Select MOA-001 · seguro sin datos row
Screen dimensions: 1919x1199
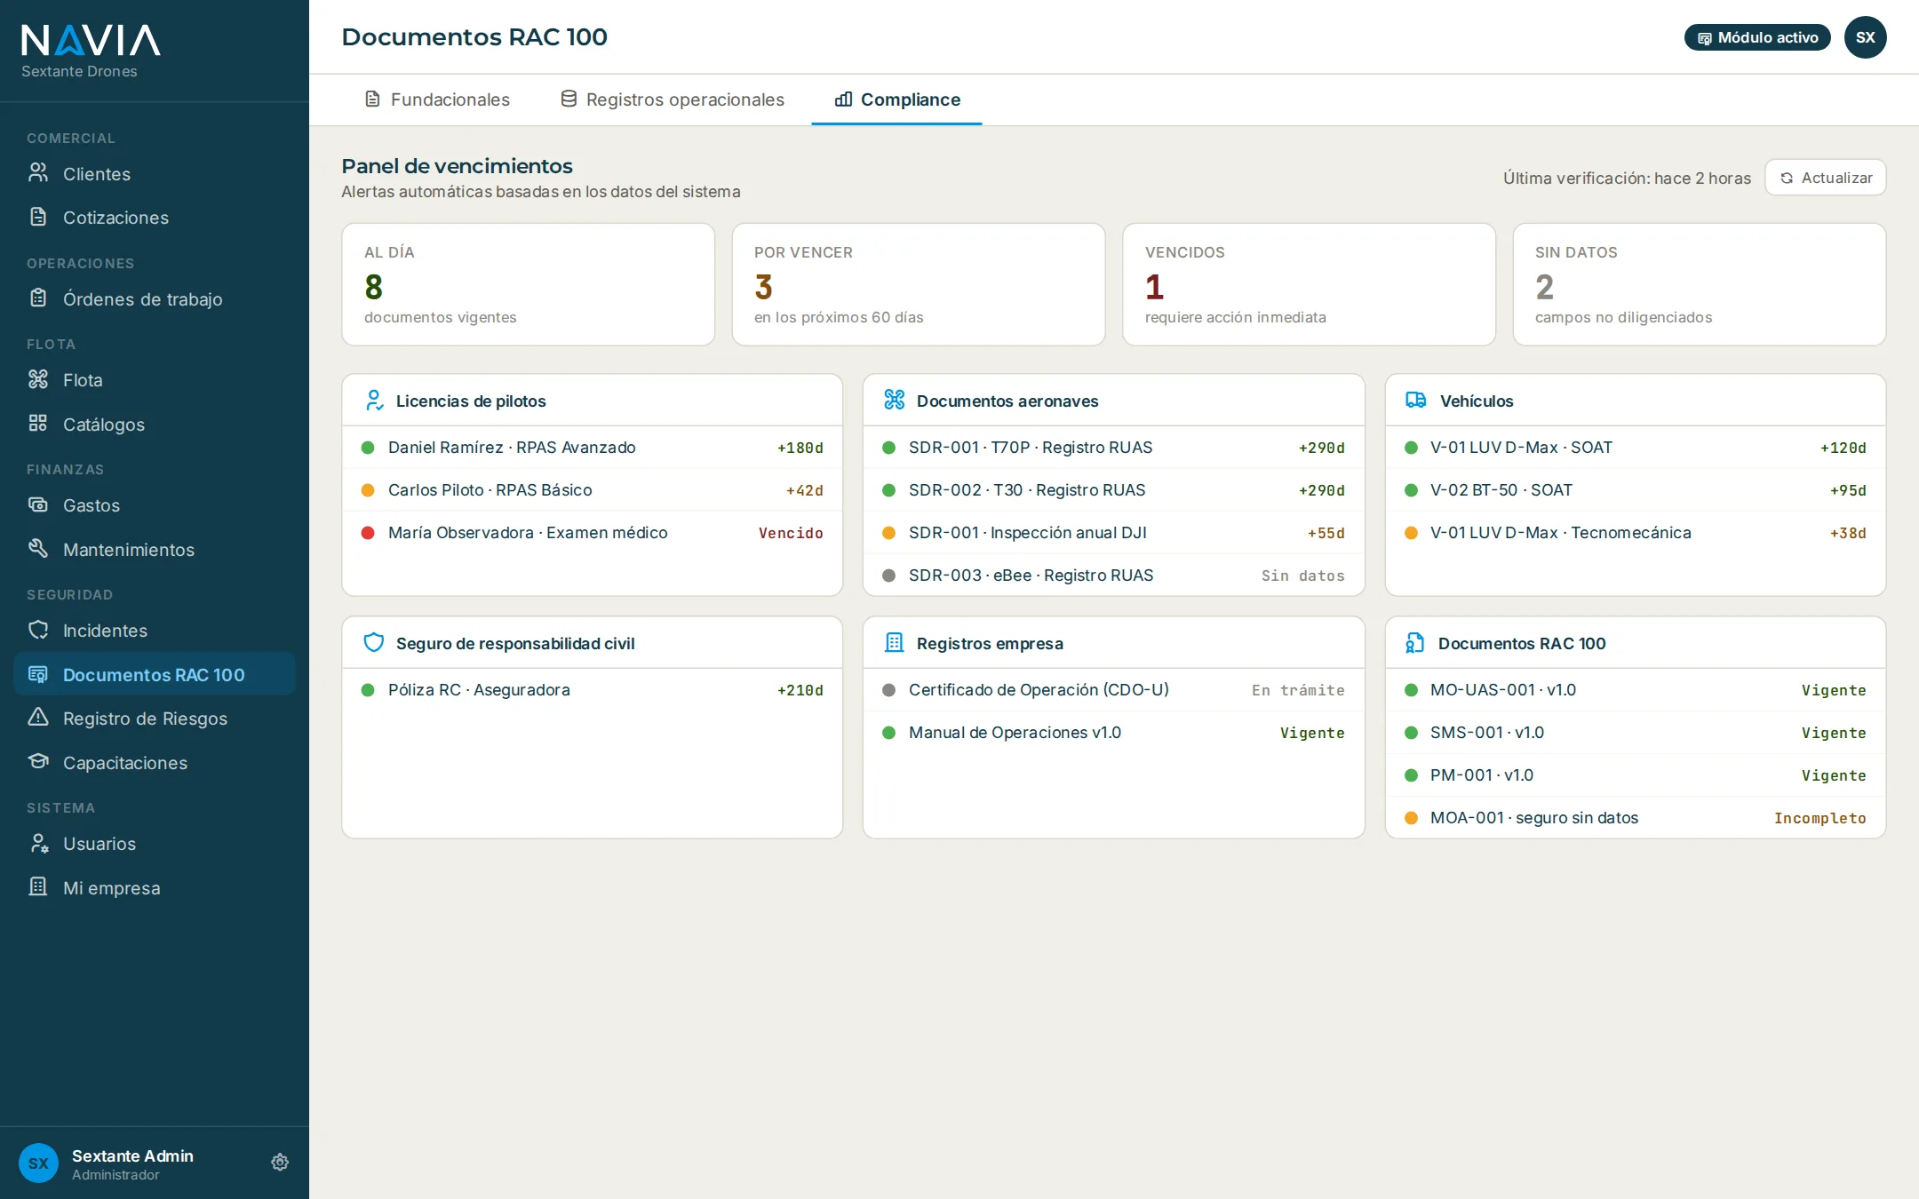tap(1636, 818)
